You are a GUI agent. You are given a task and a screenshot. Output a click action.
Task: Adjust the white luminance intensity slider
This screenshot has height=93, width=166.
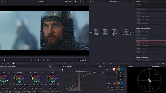[112, 72]
